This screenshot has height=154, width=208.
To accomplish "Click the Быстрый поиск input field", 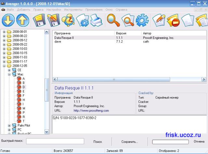I will click(55, 141).
